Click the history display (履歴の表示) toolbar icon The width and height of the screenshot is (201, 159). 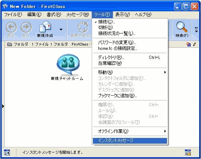point(83,27)
